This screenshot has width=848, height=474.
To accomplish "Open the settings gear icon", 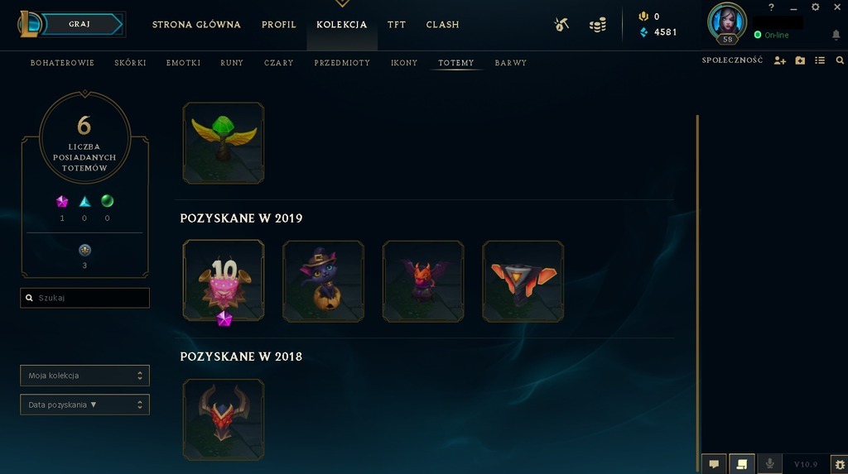I will coord(815,7).
